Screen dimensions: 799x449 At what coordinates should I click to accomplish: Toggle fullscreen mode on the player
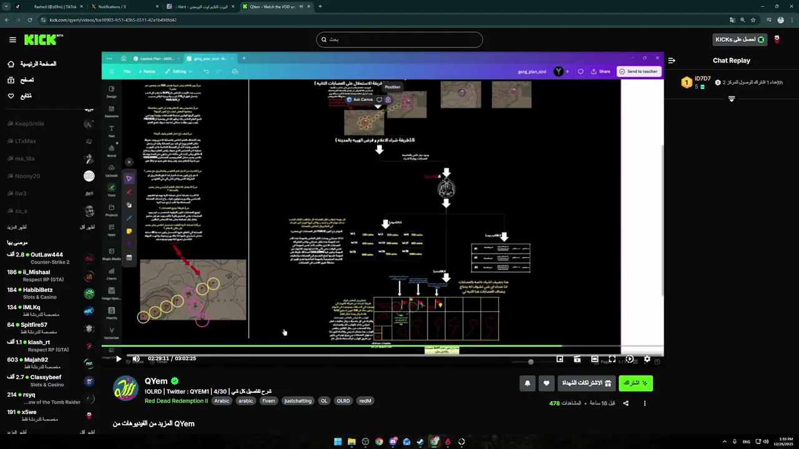click(612, 359)
